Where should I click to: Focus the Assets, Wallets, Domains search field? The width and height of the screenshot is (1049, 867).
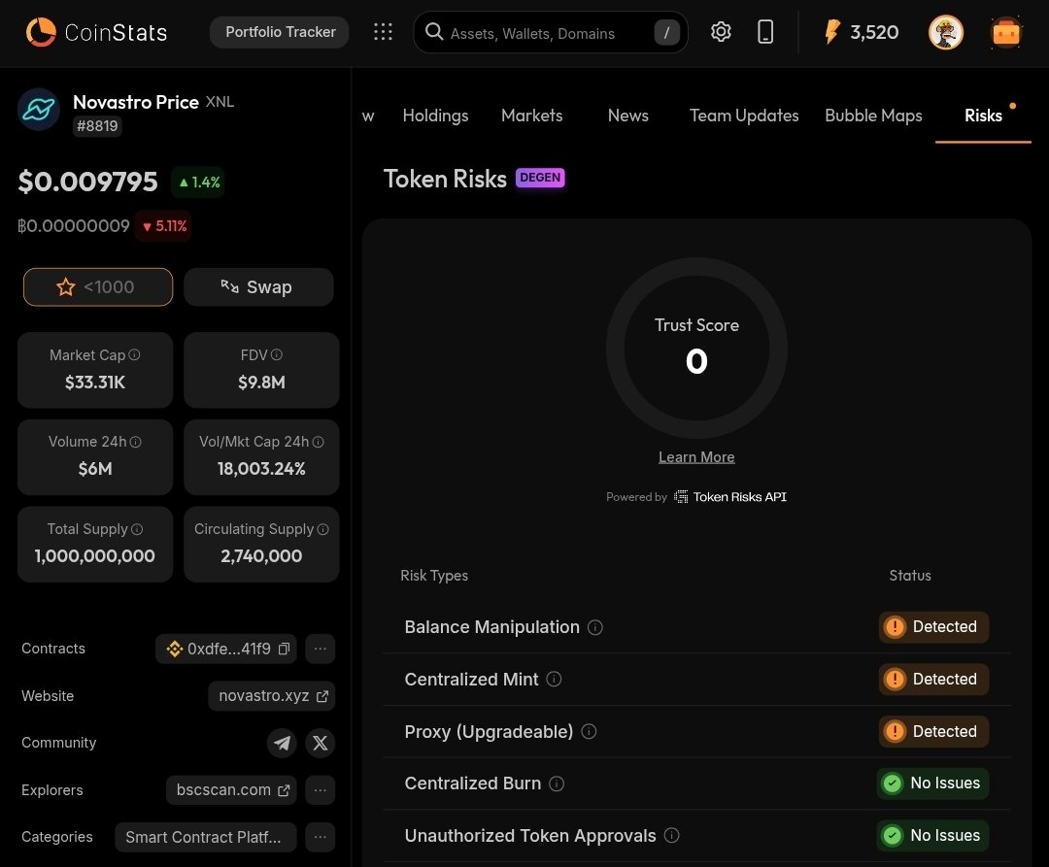[551, 32]
